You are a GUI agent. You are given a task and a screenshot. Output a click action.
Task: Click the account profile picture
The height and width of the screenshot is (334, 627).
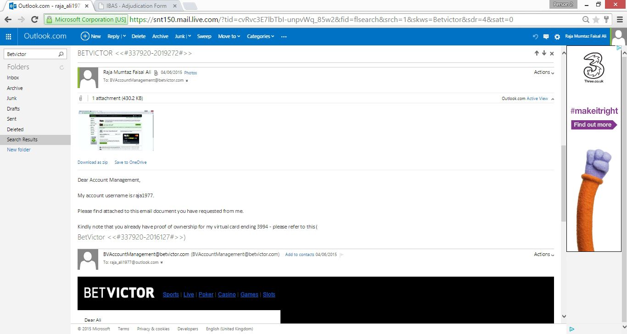pyautogui.click(x=618, y=36)
